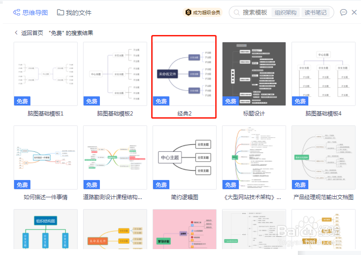This screenshot has width=361, height=255.
Task: Open the 思维导图 mind map tab
Action: click(30, 12)
